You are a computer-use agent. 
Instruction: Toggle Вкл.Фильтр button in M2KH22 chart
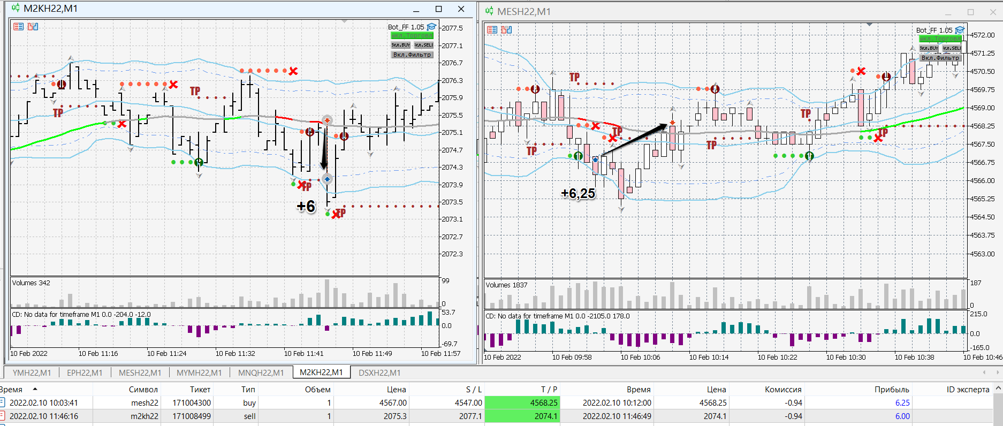[412, 55]
